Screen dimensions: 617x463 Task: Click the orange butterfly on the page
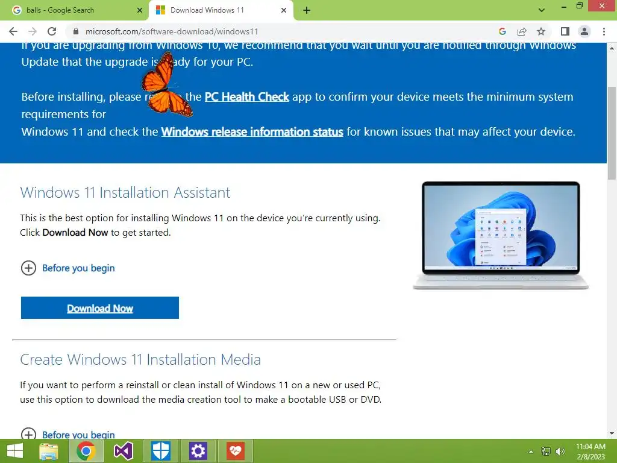click(x=166, y=84)
